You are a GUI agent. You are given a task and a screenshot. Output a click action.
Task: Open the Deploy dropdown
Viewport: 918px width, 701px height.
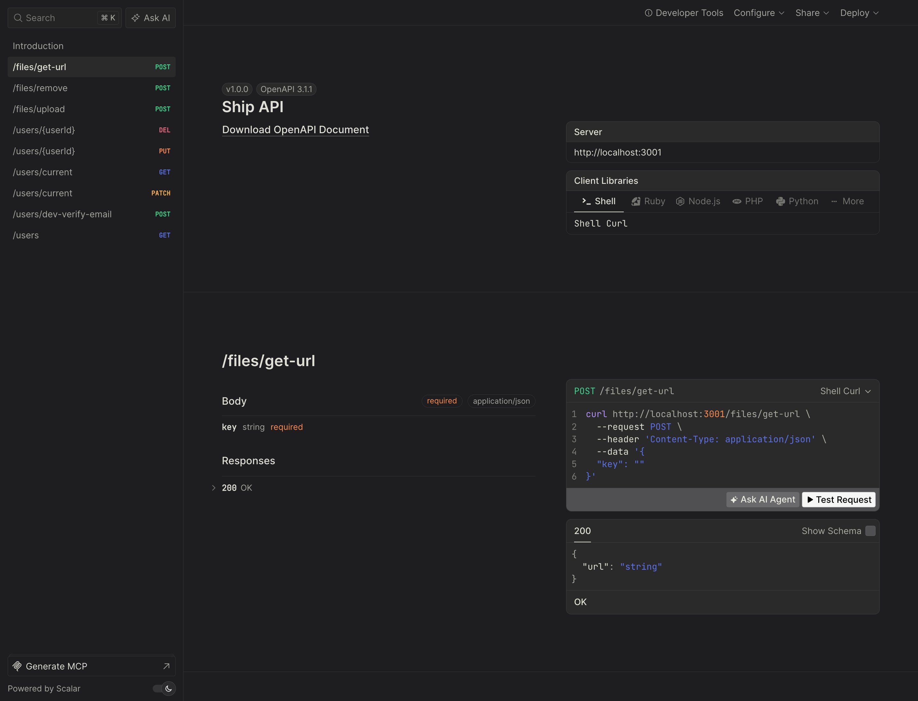859,13
